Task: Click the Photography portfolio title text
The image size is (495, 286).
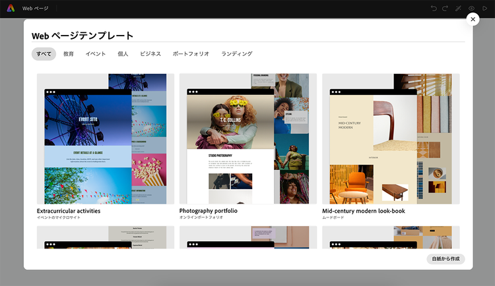Action: (209, 211)
